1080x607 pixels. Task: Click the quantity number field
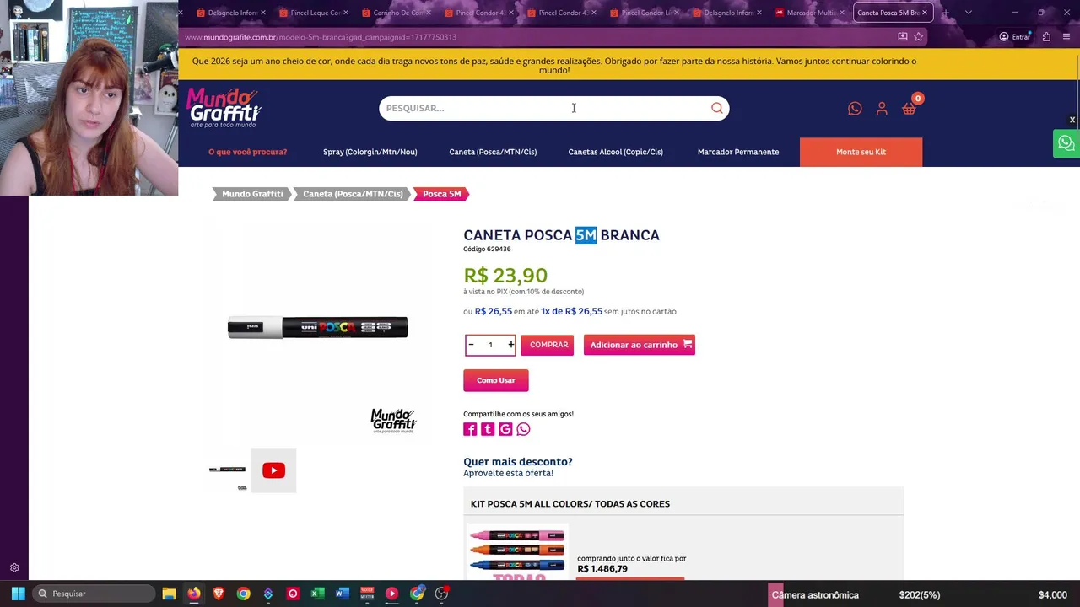pos(490,345)
